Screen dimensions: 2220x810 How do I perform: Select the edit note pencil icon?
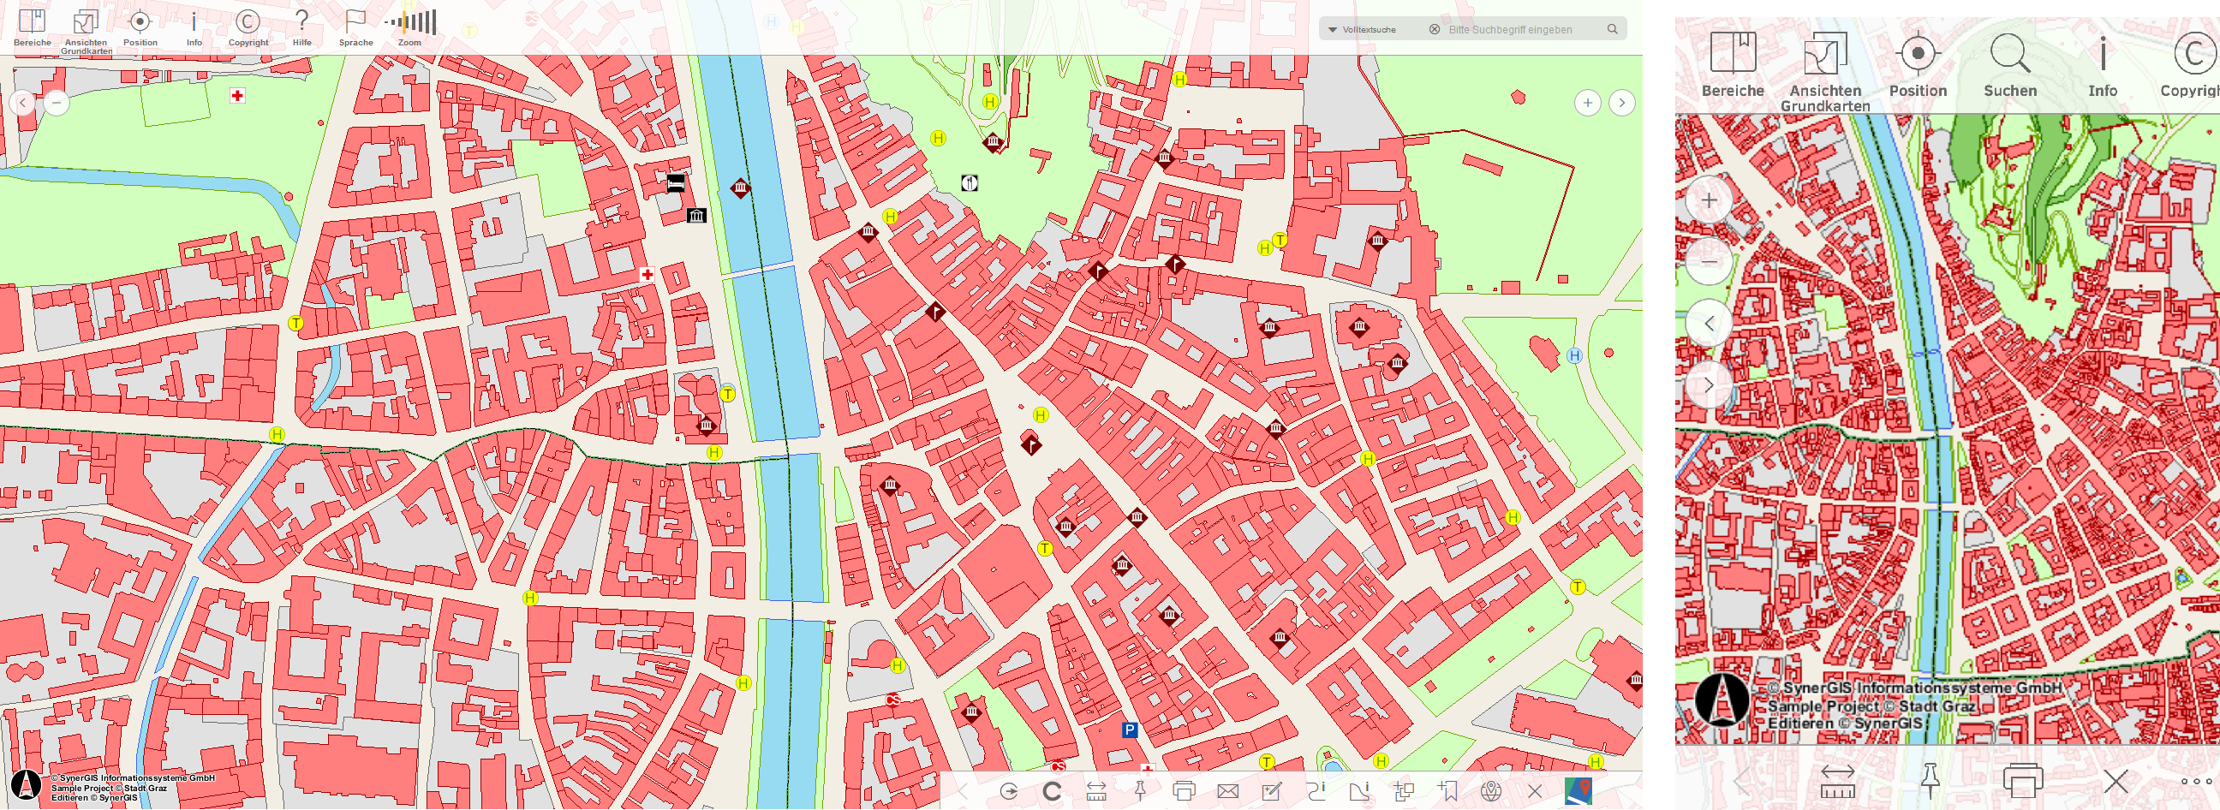click(x=1271, y=791)
